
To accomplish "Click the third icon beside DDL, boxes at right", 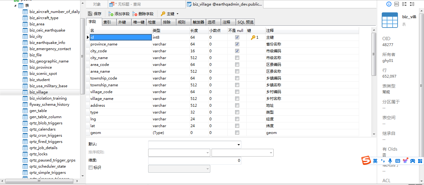I will (x=404, y=4).
